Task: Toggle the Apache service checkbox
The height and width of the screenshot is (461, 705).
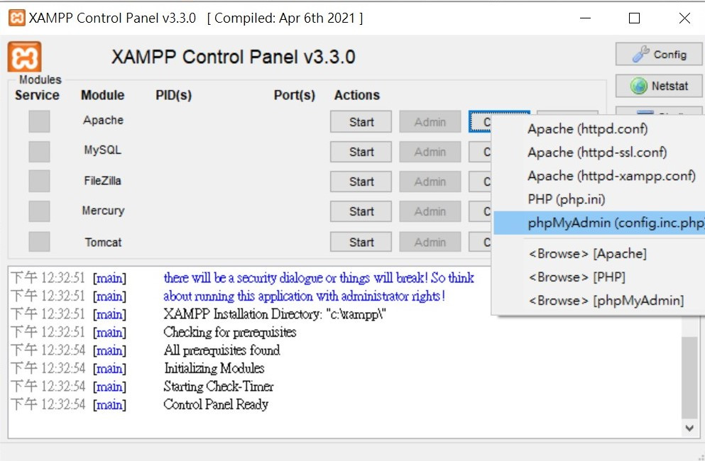Action: (39, 121)
